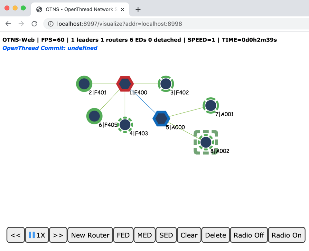Select the router node 5|A000
Image resolution: width=309 pixels, height=251 pixels.
[161, 118]
